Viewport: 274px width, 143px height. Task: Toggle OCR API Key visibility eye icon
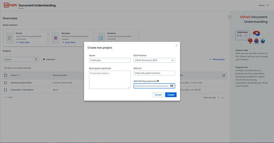(x=172, y=86)
